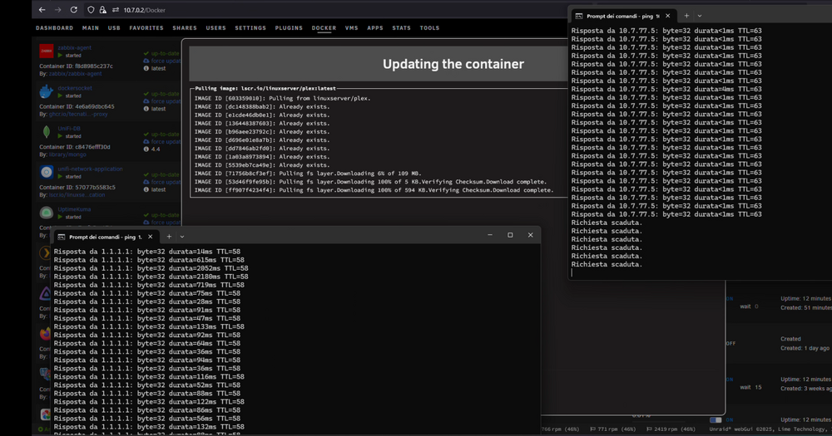Click the ping line with durata=2180ms
The image size is (832, 436).
click(x=151, y=277)
